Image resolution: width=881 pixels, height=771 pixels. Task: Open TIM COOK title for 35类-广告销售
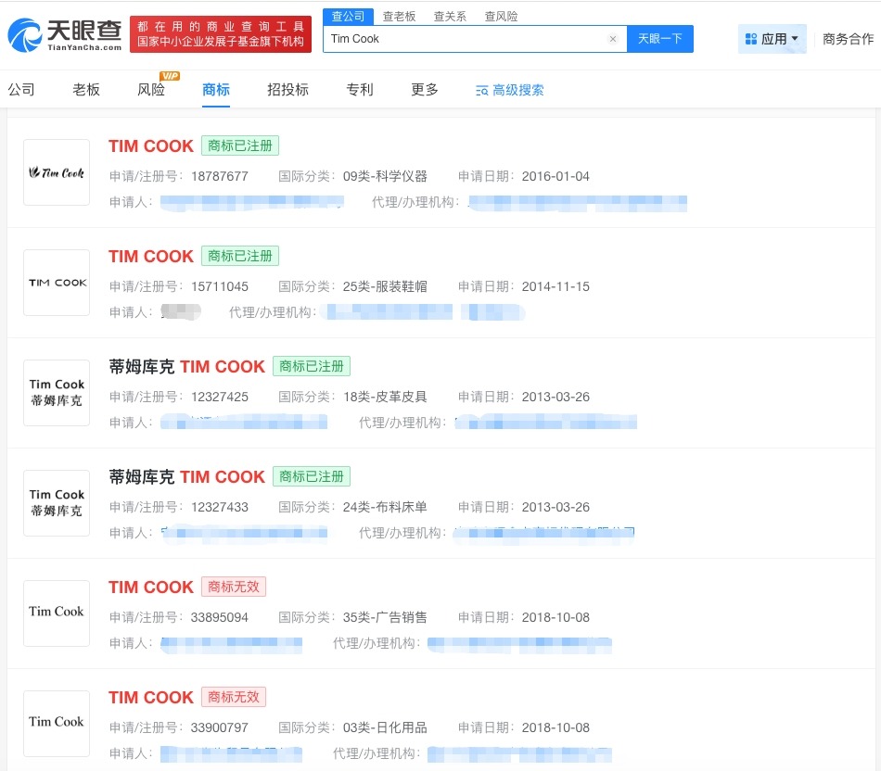pyautogui.click(x=151, y=587)
